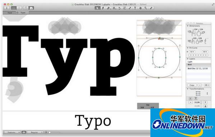The image size is (215, 137).
Task: Switch to list view button
Action: point(19,8)
